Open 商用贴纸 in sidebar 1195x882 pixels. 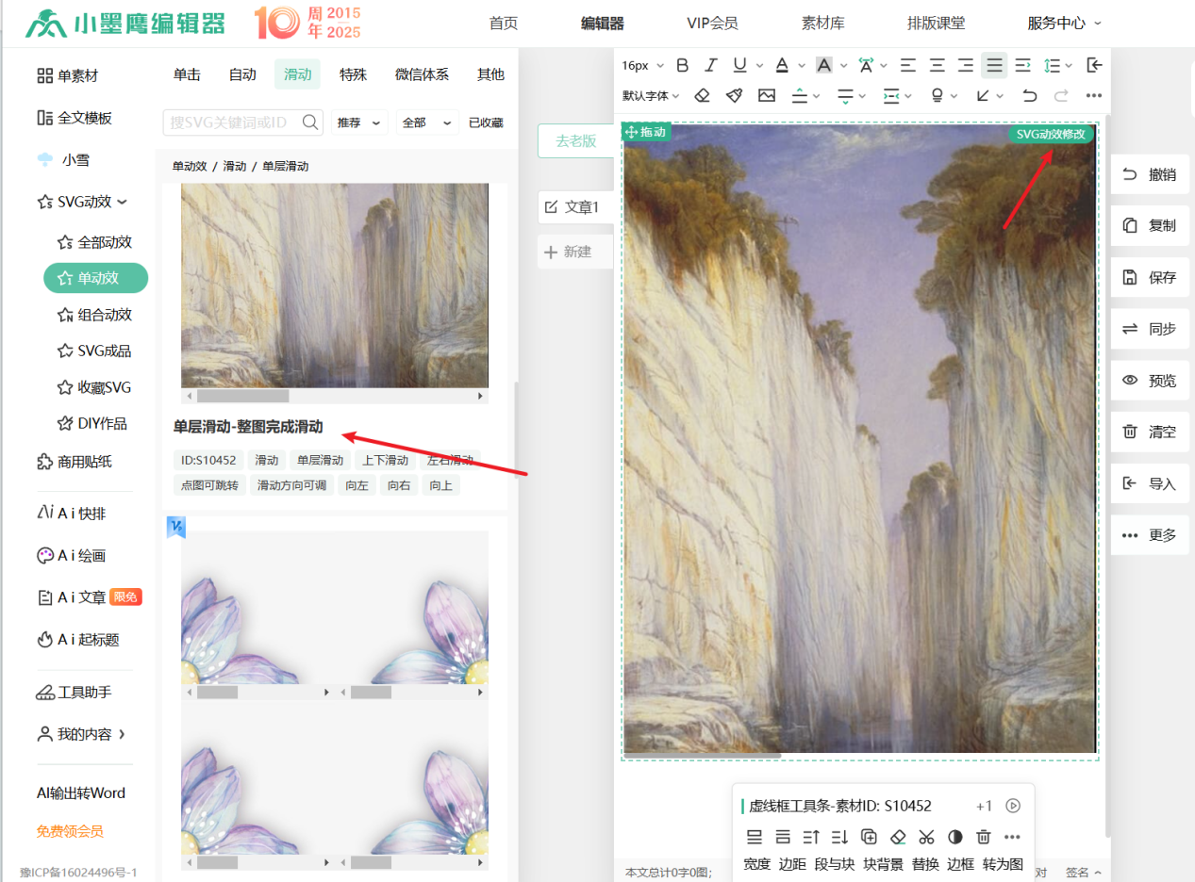click(x=75, y=462)
